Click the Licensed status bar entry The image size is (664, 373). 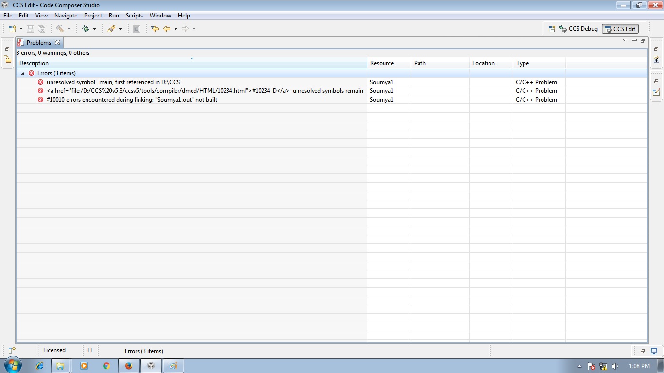click(x=54, y=350)
